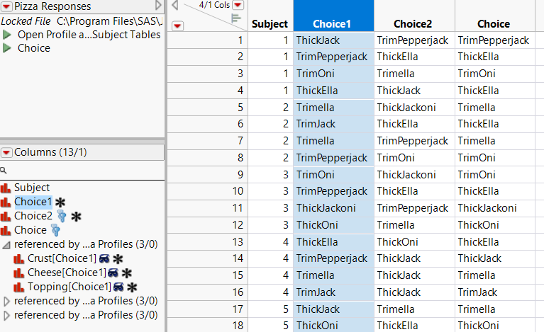Click the Crust[Choice1] nominal type icon

18,259
